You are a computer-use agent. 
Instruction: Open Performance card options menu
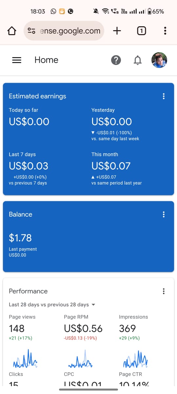click(x=164, y=291)
